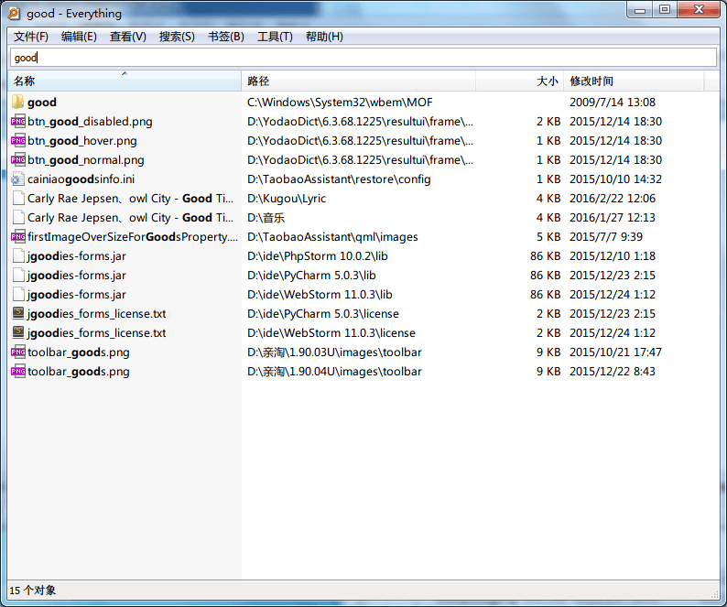Screen dimensions: 727x607
Task: Open the 书签(B) menu
Action: point(226,37)
